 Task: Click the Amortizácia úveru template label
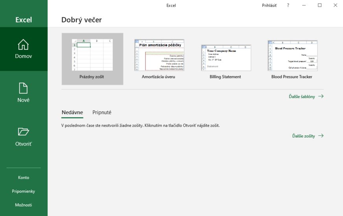[x=159, y=77]
